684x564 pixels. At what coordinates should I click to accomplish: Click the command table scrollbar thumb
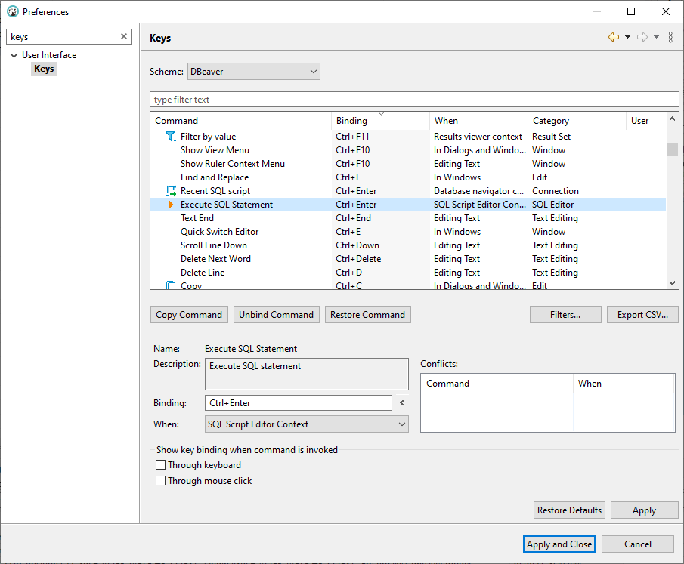pyautogui.click(x=672, y=149)
